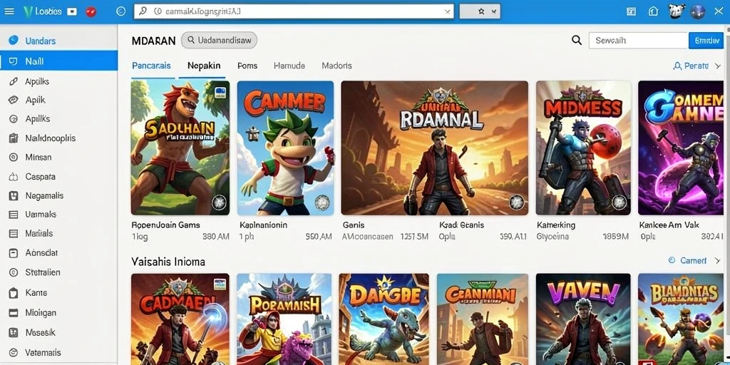This screenshot has height=365, width=730.
Task: Click the Kame bag icon in sidebar
Action: coord(13,293)
